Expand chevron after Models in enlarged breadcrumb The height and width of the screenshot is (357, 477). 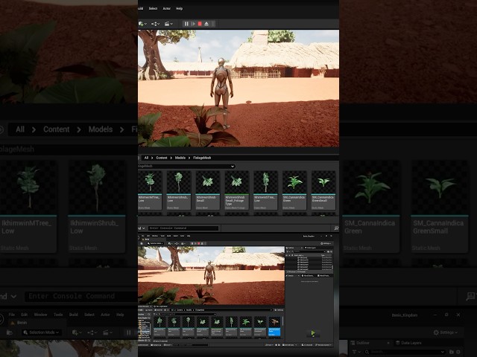[x=189, y=158]
